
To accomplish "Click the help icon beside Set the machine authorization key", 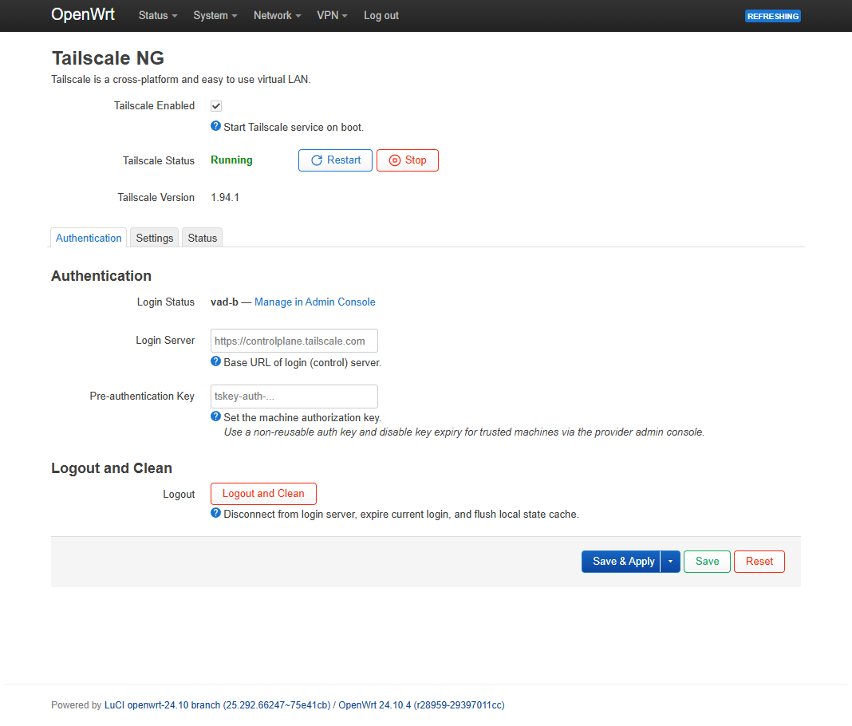I will click(215, 416).
